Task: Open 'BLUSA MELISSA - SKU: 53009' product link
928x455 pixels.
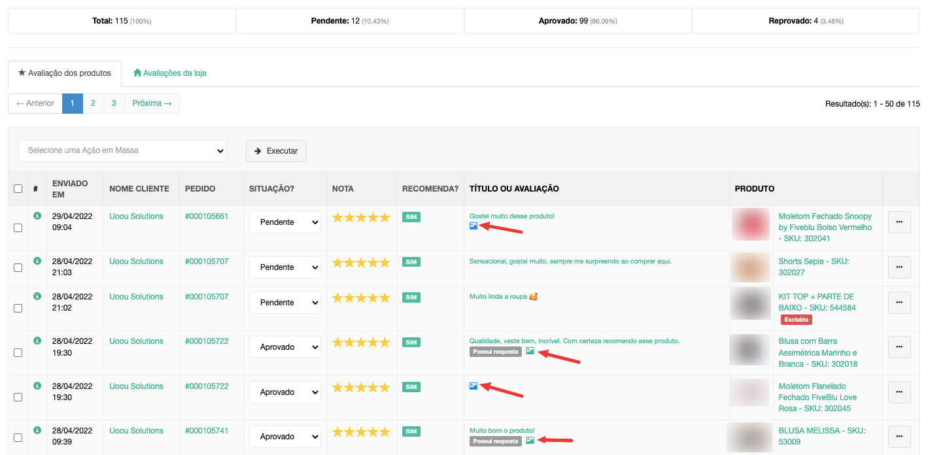Action: [x=822, y=436]
